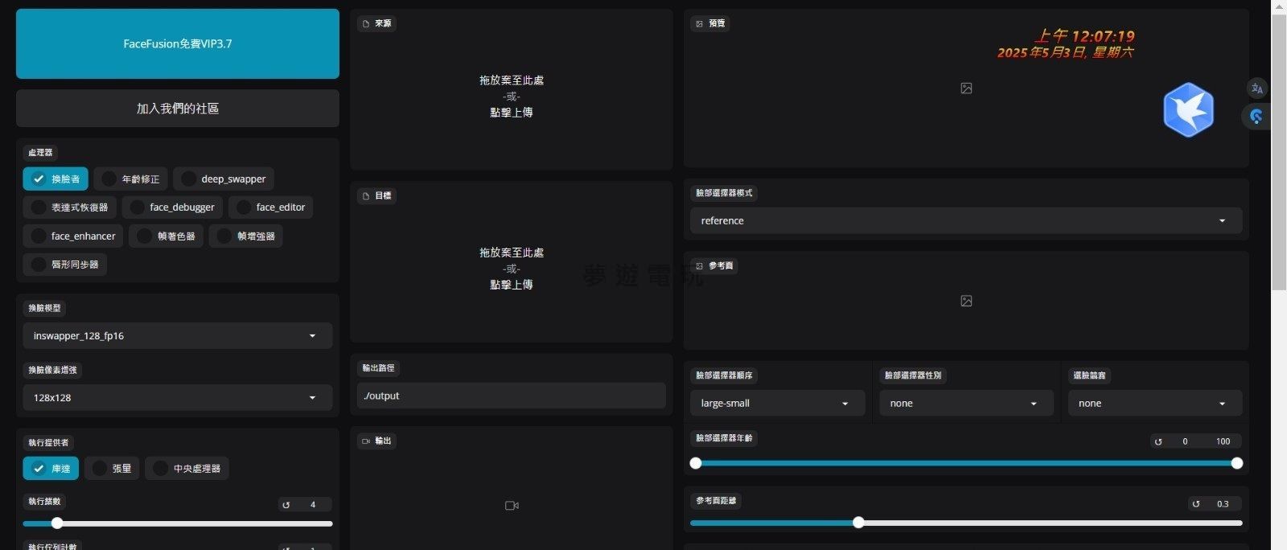Click the ./output path input field

click(511, 396)
